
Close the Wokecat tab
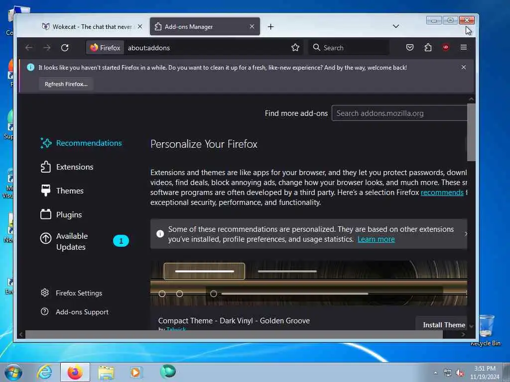point(140,27)
